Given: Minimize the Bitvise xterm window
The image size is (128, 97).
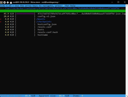Looking at the screenshot, I should (112, 2).
